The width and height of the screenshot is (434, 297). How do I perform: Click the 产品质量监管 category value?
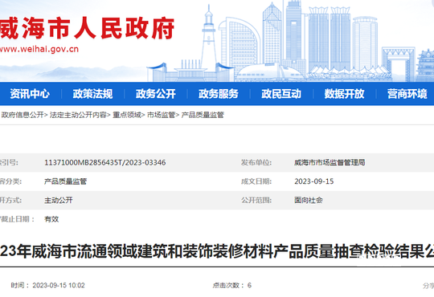(66, 181)
